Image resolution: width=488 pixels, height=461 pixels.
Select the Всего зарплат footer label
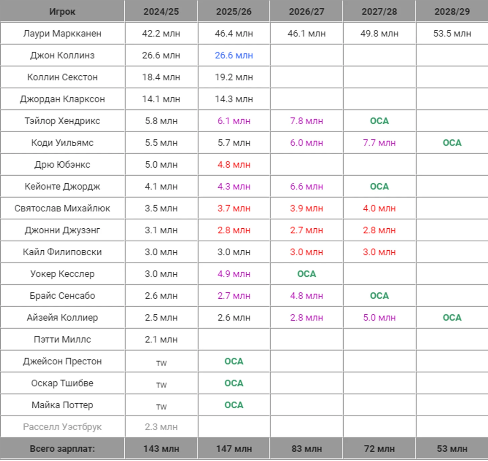[x=62, y=449]
